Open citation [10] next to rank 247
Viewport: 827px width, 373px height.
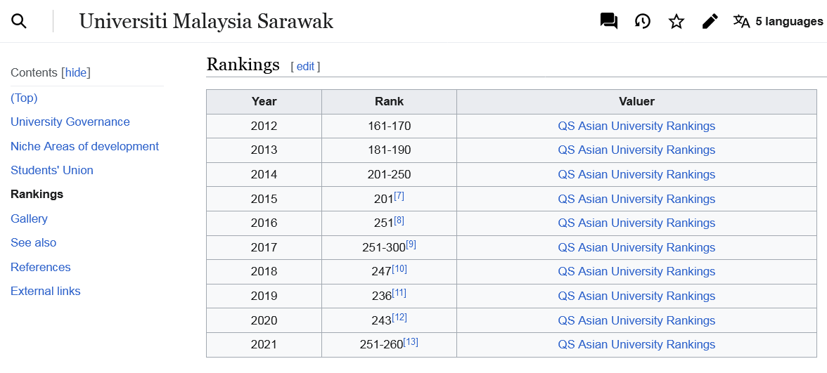399,268
